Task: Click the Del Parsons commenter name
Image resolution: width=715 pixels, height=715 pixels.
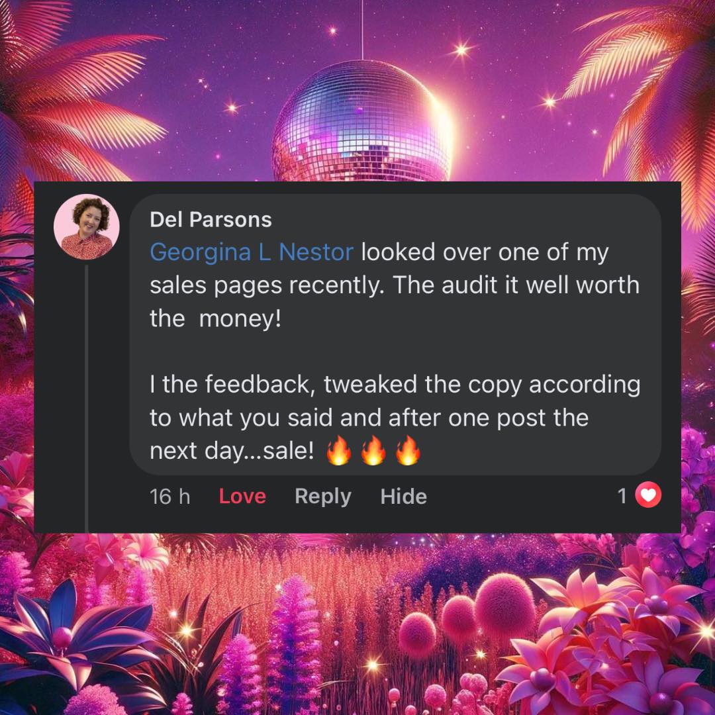Action: click(211, 220)
